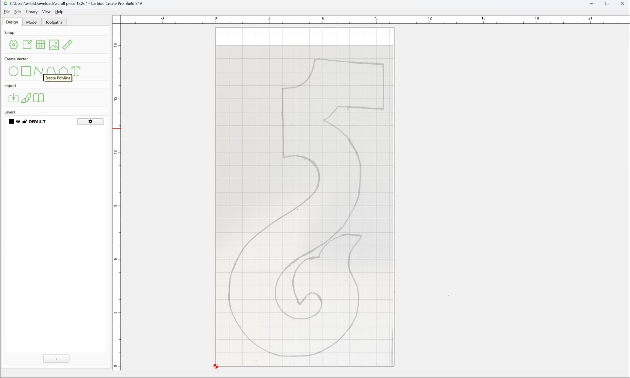Close the Carbide Create window
The image size is (630, 378).
tap(622, 4)
